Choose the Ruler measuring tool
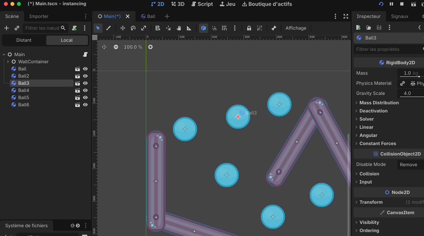Viewport: 424px width, 236px height. click(189, 28)
